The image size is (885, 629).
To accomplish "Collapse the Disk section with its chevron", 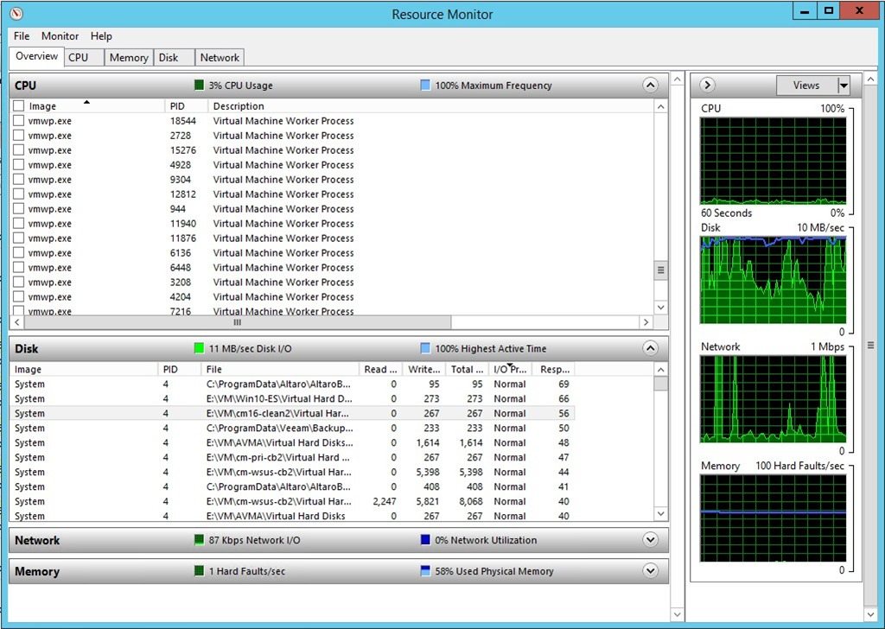I will (650, 348).
